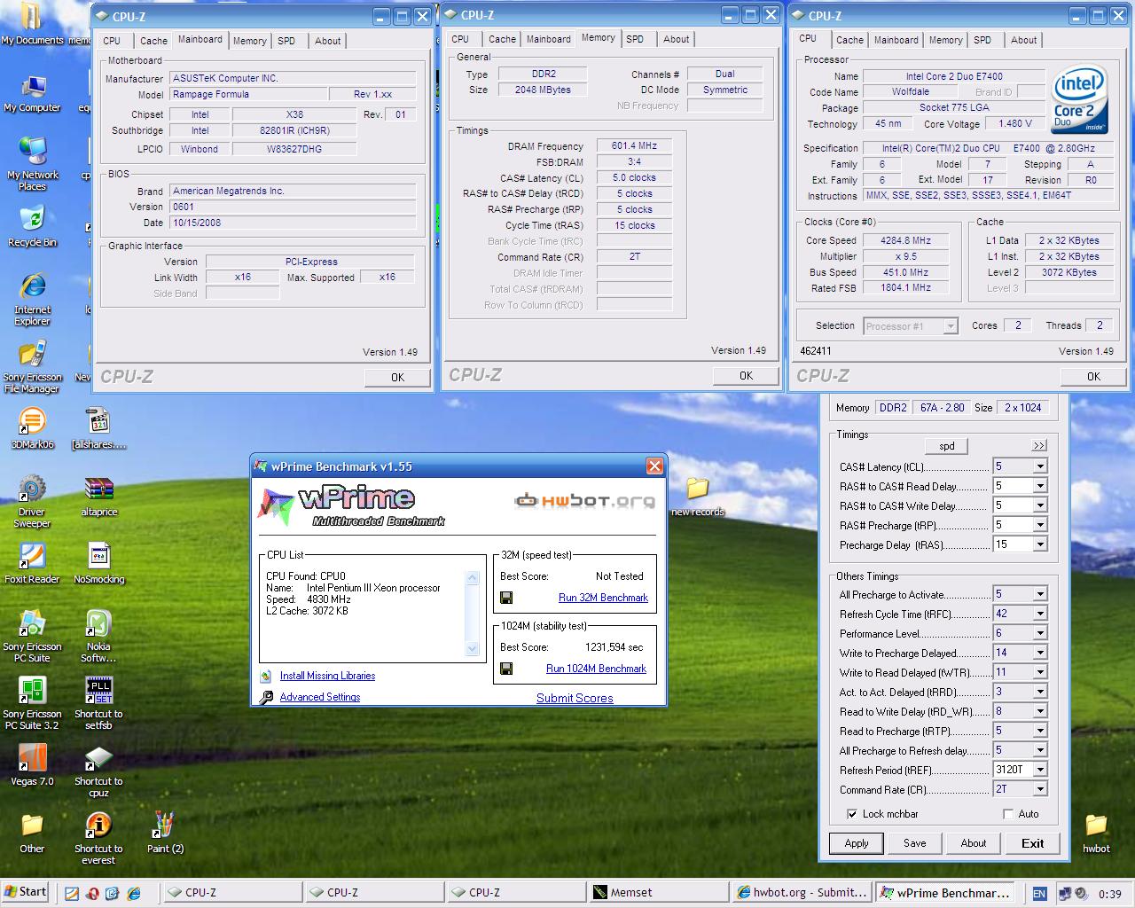Launch Shortcut to everest icon
Image resolution: width=1135 pixels, height=908 pixels.
(98, 838)
